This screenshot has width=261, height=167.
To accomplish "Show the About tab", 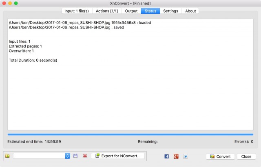I will click(x=190, y=11).
